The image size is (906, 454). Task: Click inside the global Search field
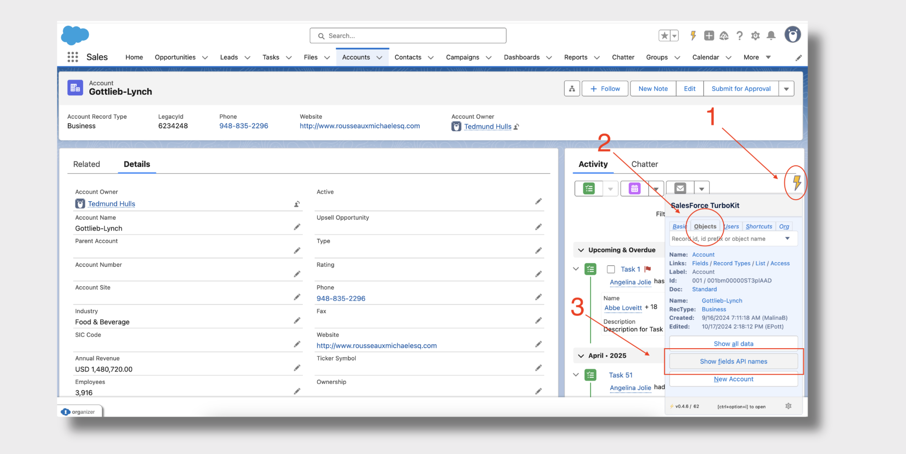pyautogui.click(x=407, y=35)
